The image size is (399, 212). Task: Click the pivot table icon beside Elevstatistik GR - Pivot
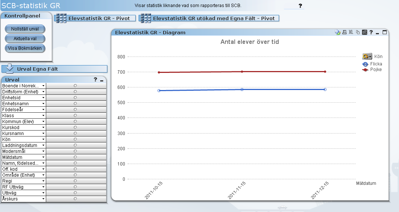click(61, 18)
